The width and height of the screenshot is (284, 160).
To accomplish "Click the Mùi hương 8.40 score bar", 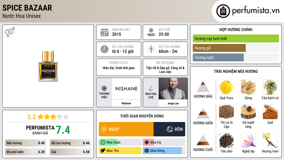I will 26,143.
